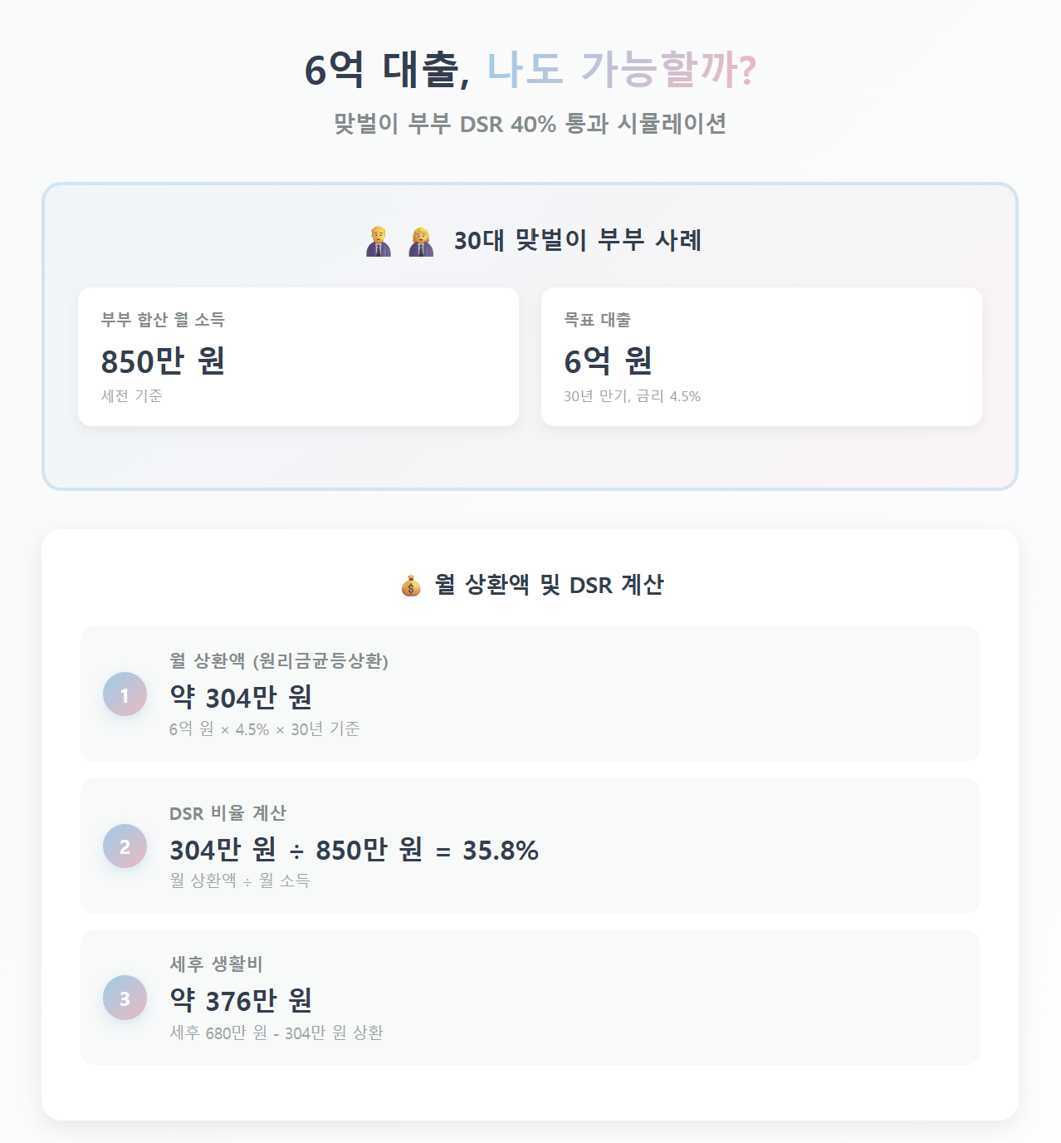Click the '세전 기준' note
1061x1143 pixels.
132,396
